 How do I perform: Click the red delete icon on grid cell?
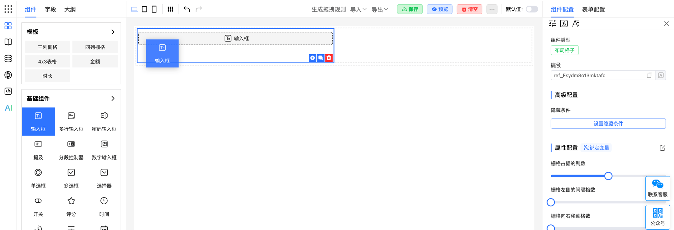coord(329,58)
